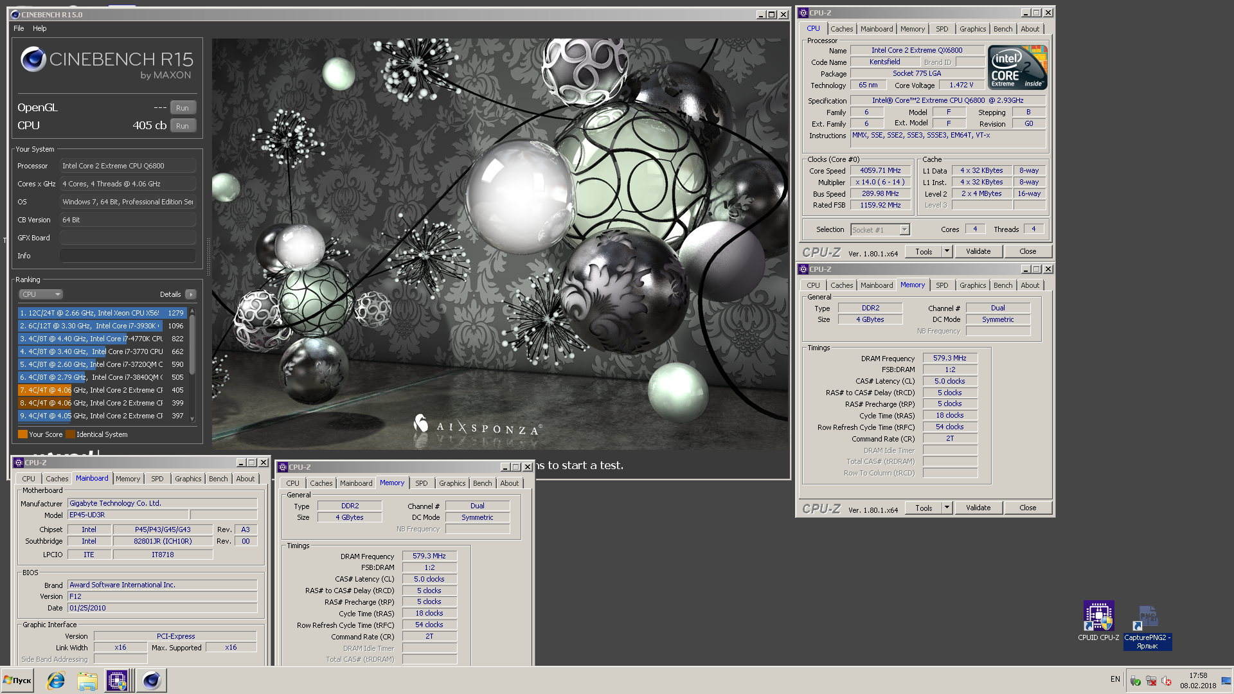Click the EP45-UD3R model field
Image resolution: width=1234 pixels, height=694 pixels.
[128, 515]
